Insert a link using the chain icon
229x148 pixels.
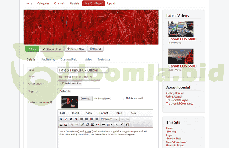pyautogui.click(x=83, y=125)
